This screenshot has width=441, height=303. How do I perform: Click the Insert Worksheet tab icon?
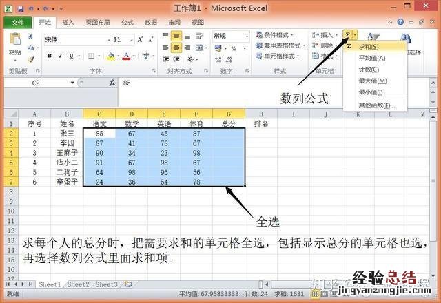(128, 284)
